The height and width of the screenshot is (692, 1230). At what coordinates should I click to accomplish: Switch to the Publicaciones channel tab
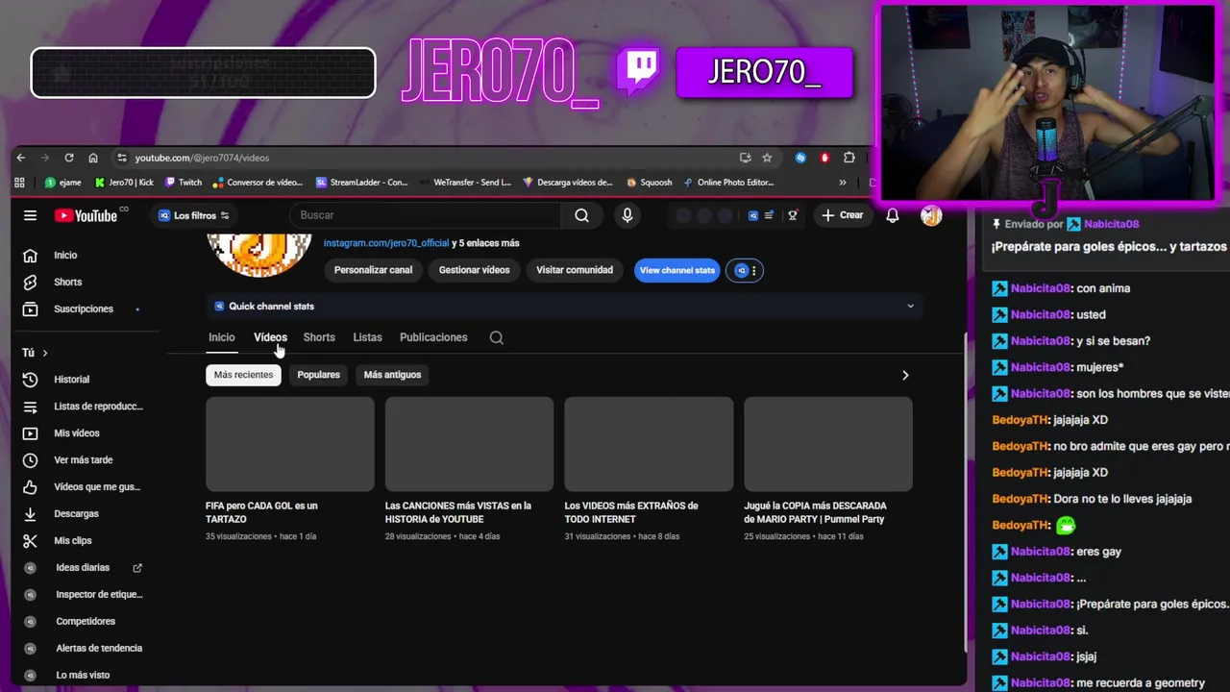point(433,337)
